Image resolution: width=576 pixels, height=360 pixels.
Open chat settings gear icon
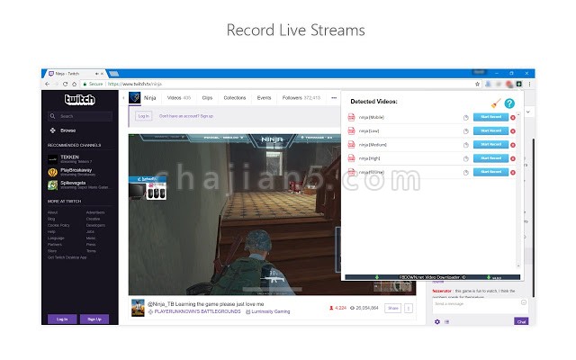(x=437, y=322)
